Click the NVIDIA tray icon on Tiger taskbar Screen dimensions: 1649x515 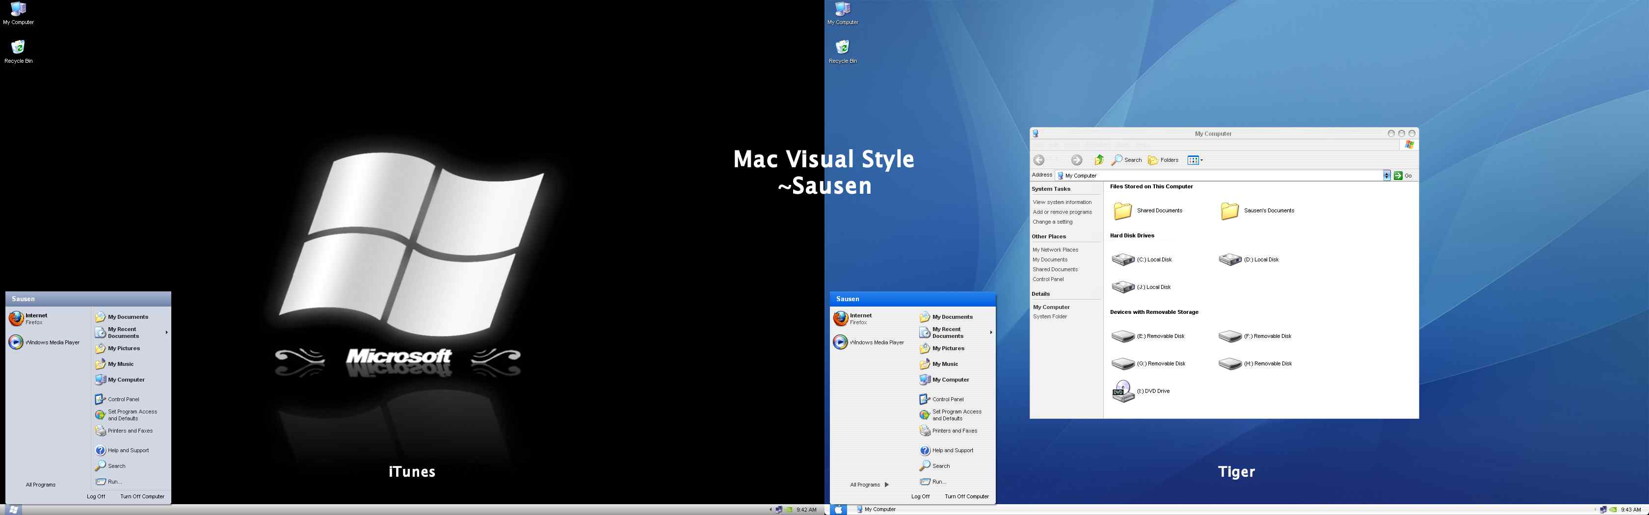(x=1613, y=510)
